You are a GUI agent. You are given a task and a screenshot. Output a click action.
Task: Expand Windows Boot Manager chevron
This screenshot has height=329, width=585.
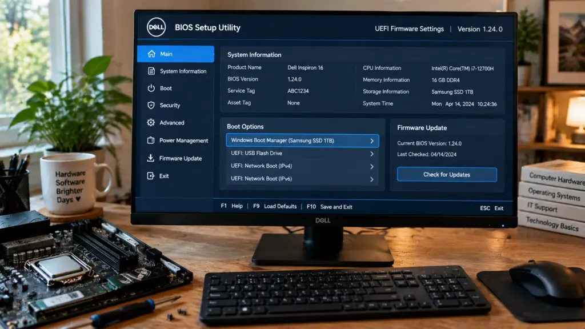[x=371, y=141]
